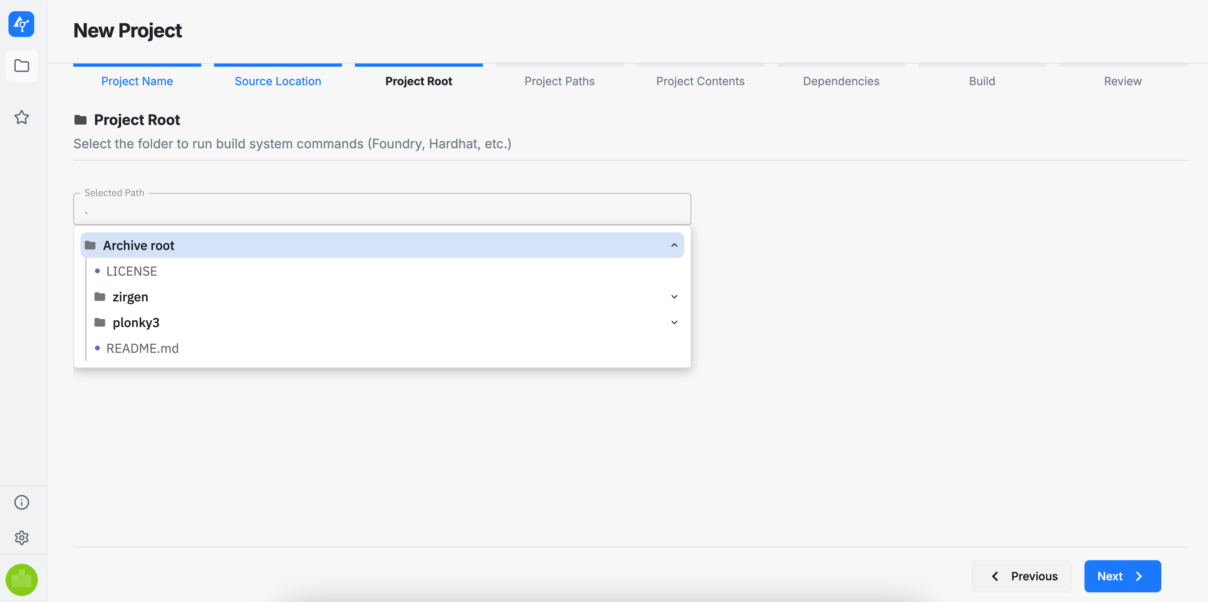Select the README.md file entry
The image size is (1208, 602).
[142, 348]
